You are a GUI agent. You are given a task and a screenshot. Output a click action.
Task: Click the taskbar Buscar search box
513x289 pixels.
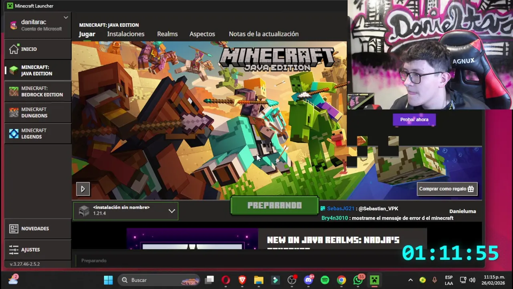pos(160,280)
